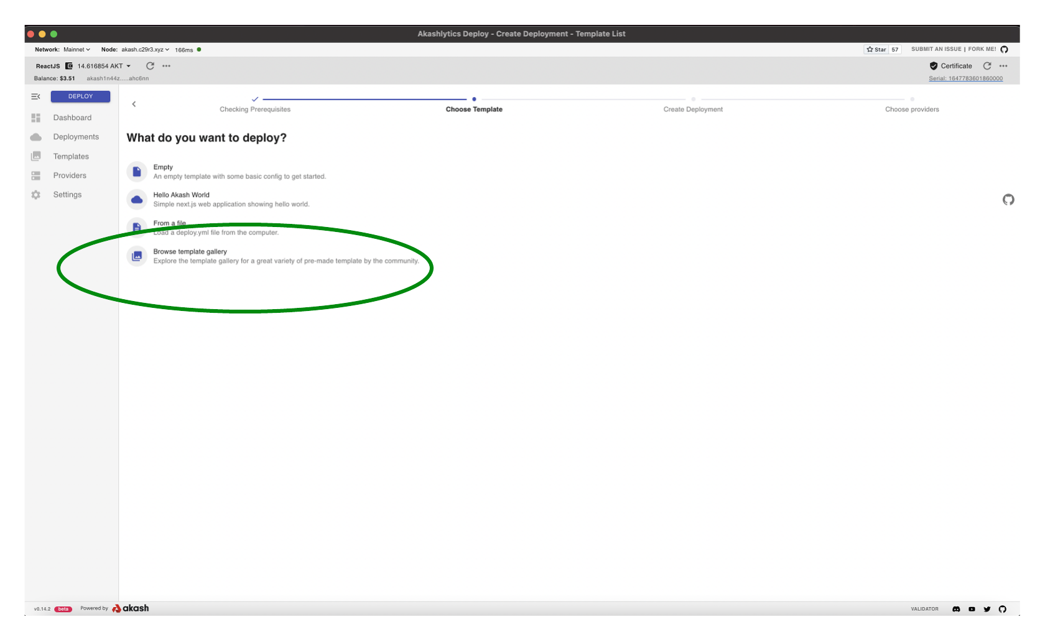The image size is (1045, 640).
Task: Open the Network Mainnet dropdown
Action: tap(77, 50)
